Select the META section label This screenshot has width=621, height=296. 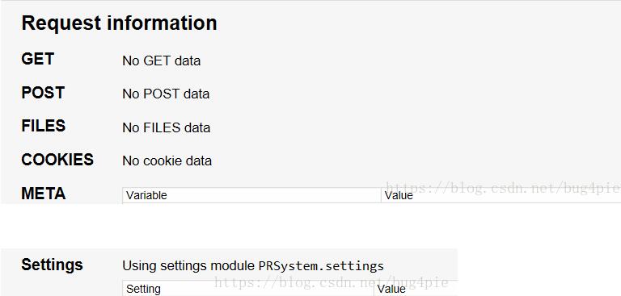(x=44, y=194)
